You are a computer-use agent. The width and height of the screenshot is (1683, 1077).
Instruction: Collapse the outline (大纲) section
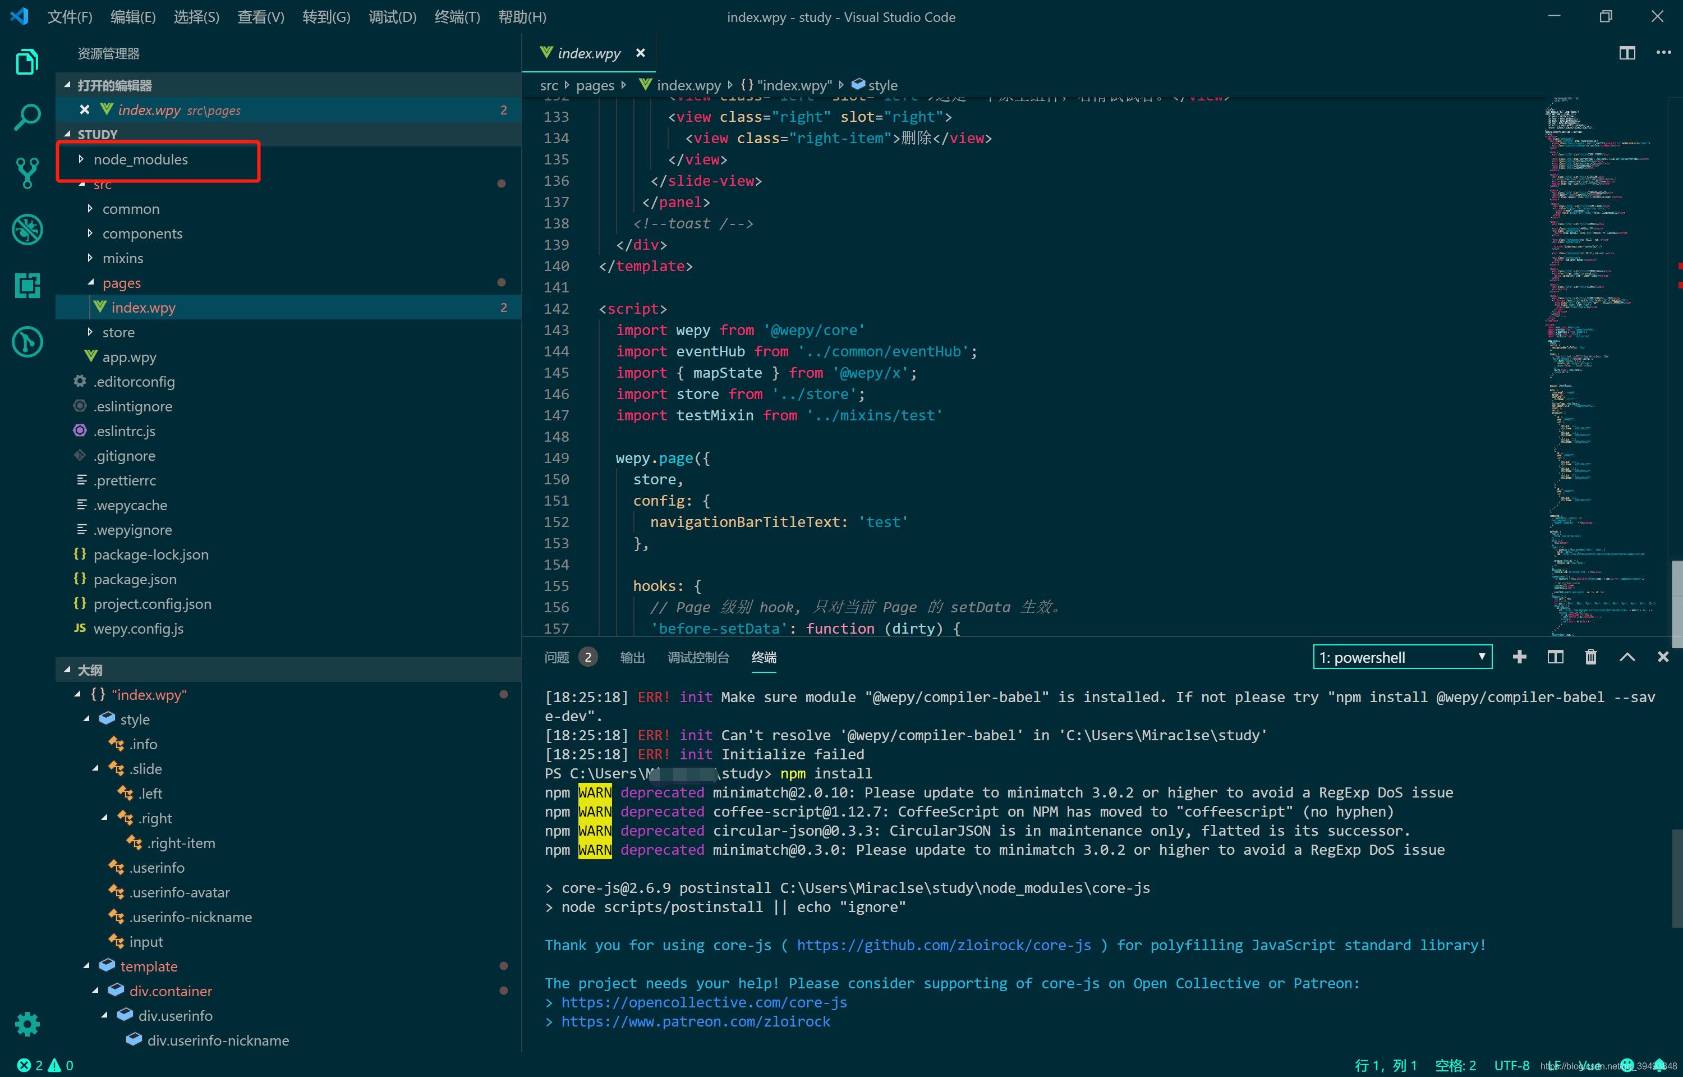point(288,670)
